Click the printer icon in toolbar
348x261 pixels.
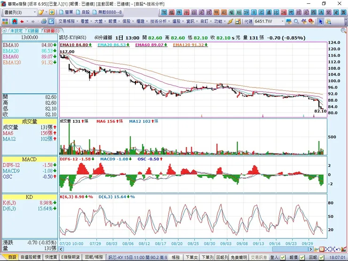tap(44, 21)
